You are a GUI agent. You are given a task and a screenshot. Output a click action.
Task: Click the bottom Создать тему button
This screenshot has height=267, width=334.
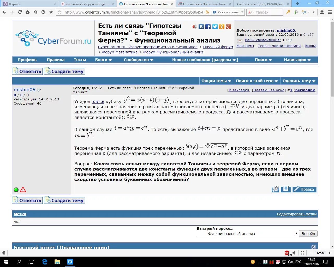click(65, 200)
